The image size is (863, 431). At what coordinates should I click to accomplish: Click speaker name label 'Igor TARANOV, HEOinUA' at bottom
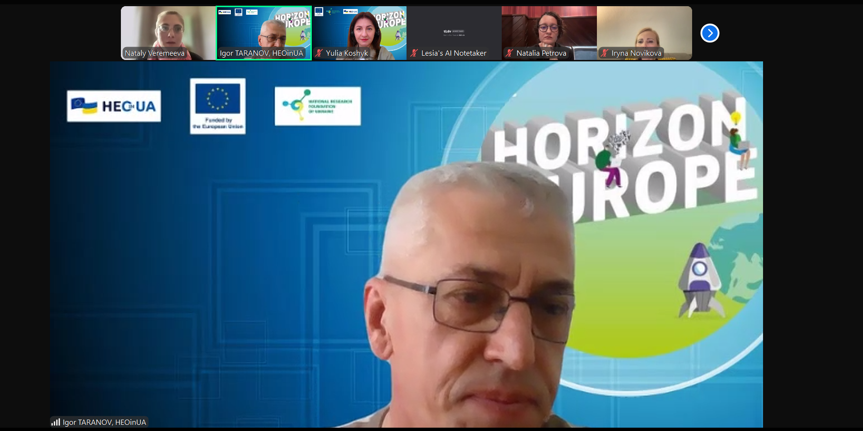point(104,422)
